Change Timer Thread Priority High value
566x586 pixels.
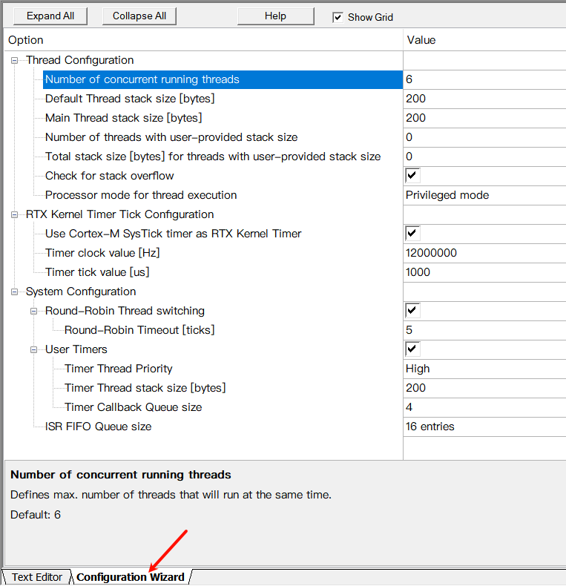coord(482,369)
